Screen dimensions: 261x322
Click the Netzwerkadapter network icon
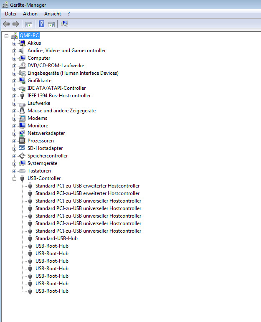pyautogui.click(x=22, y=133)
